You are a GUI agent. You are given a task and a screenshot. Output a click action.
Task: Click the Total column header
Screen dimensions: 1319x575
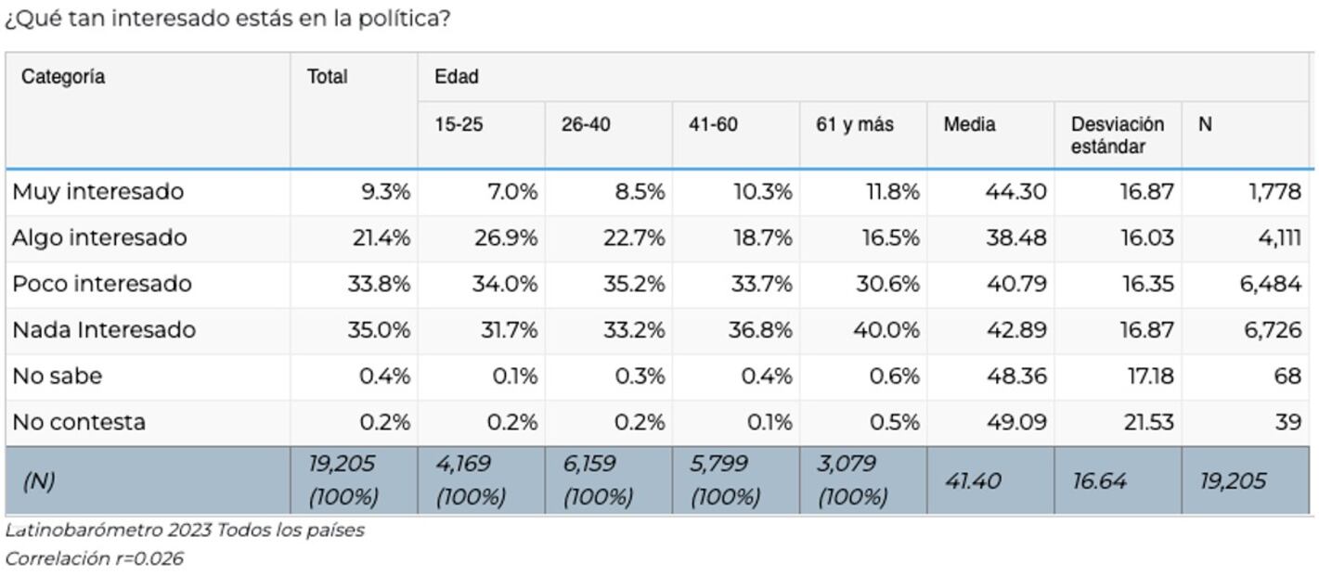point(328,77)
